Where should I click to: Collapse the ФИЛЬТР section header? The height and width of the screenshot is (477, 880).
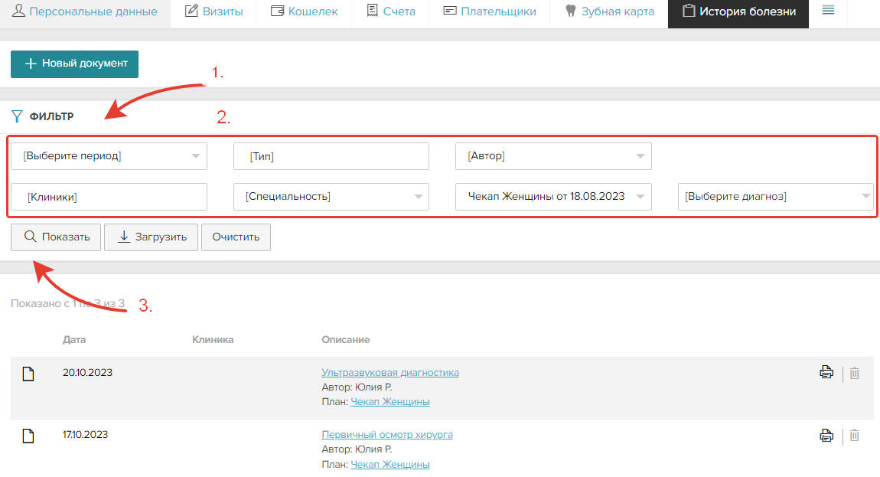[51, 116]
